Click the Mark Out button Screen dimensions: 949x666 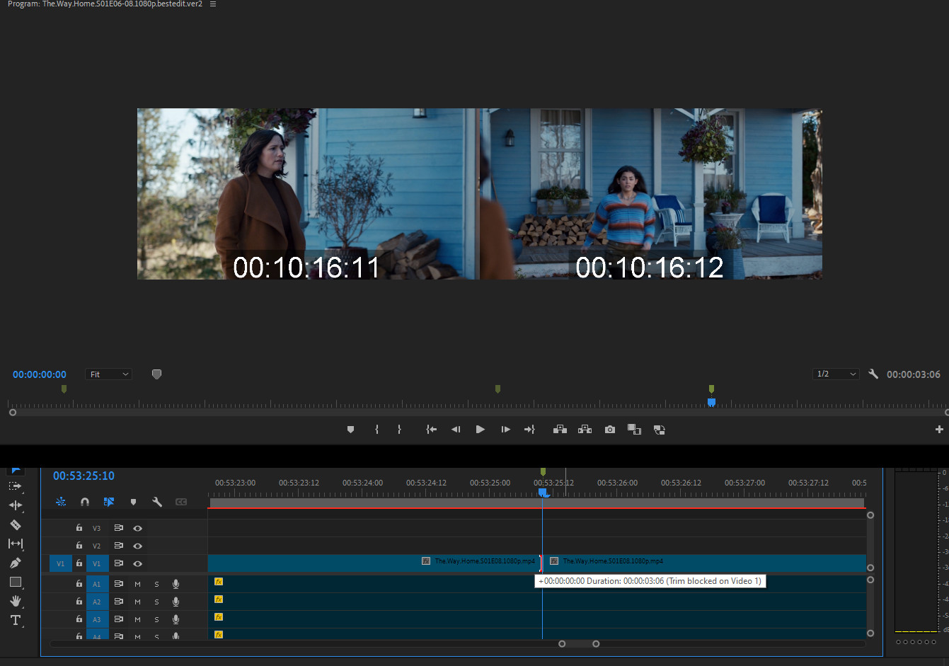coord(399,430)
